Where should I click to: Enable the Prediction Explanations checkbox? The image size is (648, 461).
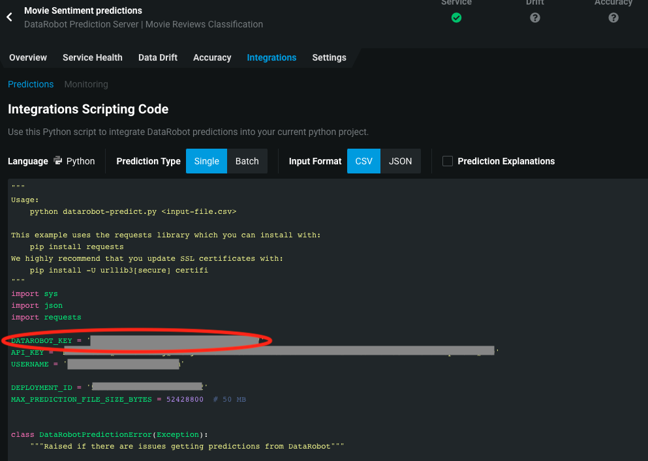click(448, 161)
